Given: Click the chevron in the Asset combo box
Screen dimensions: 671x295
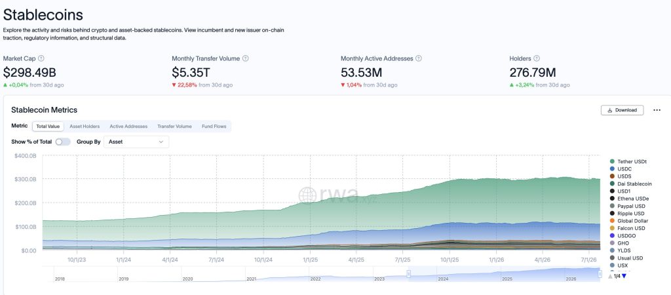Looking at the screenshot, I should (x=161, y=142).
